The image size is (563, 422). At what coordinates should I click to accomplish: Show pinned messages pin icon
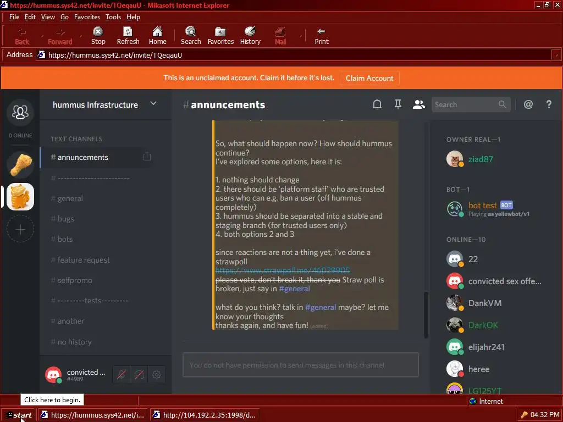(x=398, y=104)
